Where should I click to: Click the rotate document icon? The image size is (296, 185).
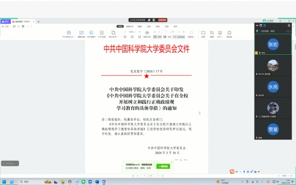click(x=147, y=33)
